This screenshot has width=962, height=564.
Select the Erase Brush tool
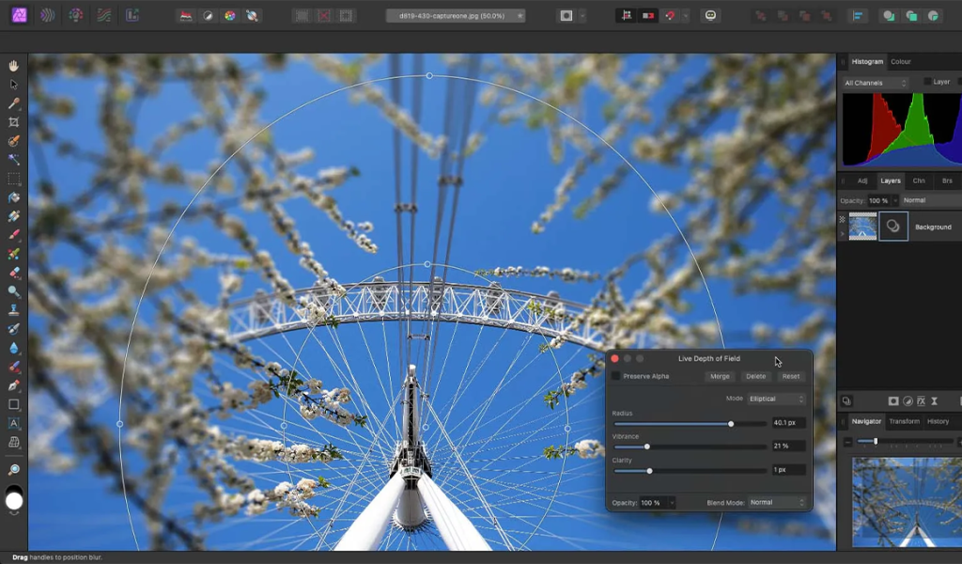(13, 273)
